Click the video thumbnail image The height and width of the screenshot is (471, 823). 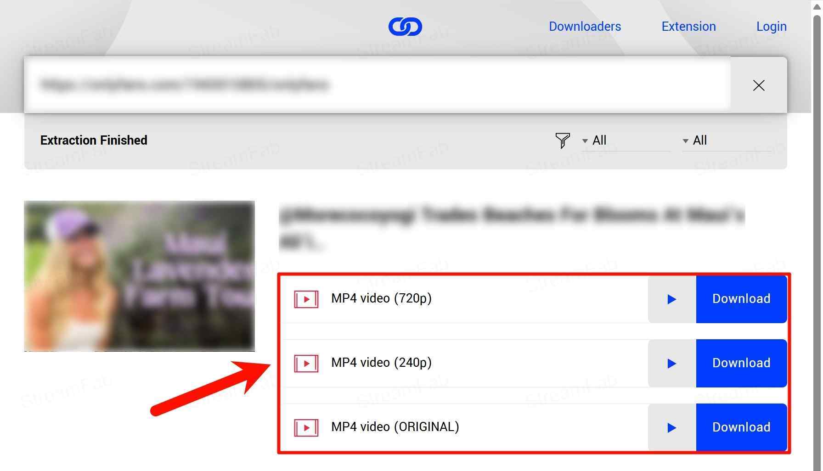(139, 276)
